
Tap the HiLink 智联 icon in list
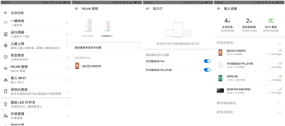6,68
